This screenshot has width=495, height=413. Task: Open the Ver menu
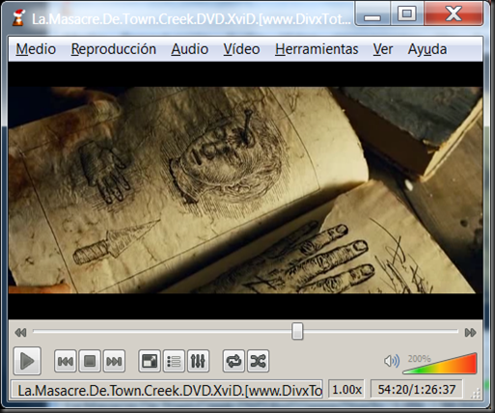tap(383, 49)
